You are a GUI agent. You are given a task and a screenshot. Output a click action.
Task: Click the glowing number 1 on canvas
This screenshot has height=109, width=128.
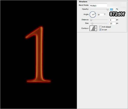coord(39,55)
